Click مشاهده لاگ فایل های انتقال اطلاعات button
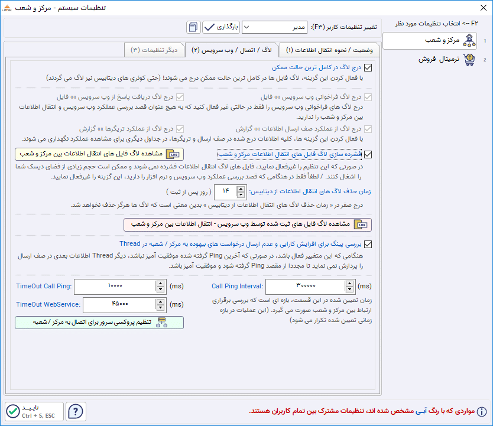Image resolution: width=493 pixels, height=426 pixels. point(99,154)
